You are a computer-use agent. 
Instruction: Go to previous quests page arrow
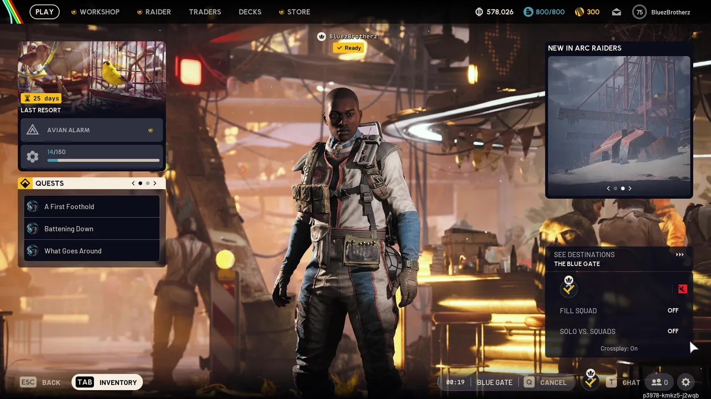coord(133,183)
